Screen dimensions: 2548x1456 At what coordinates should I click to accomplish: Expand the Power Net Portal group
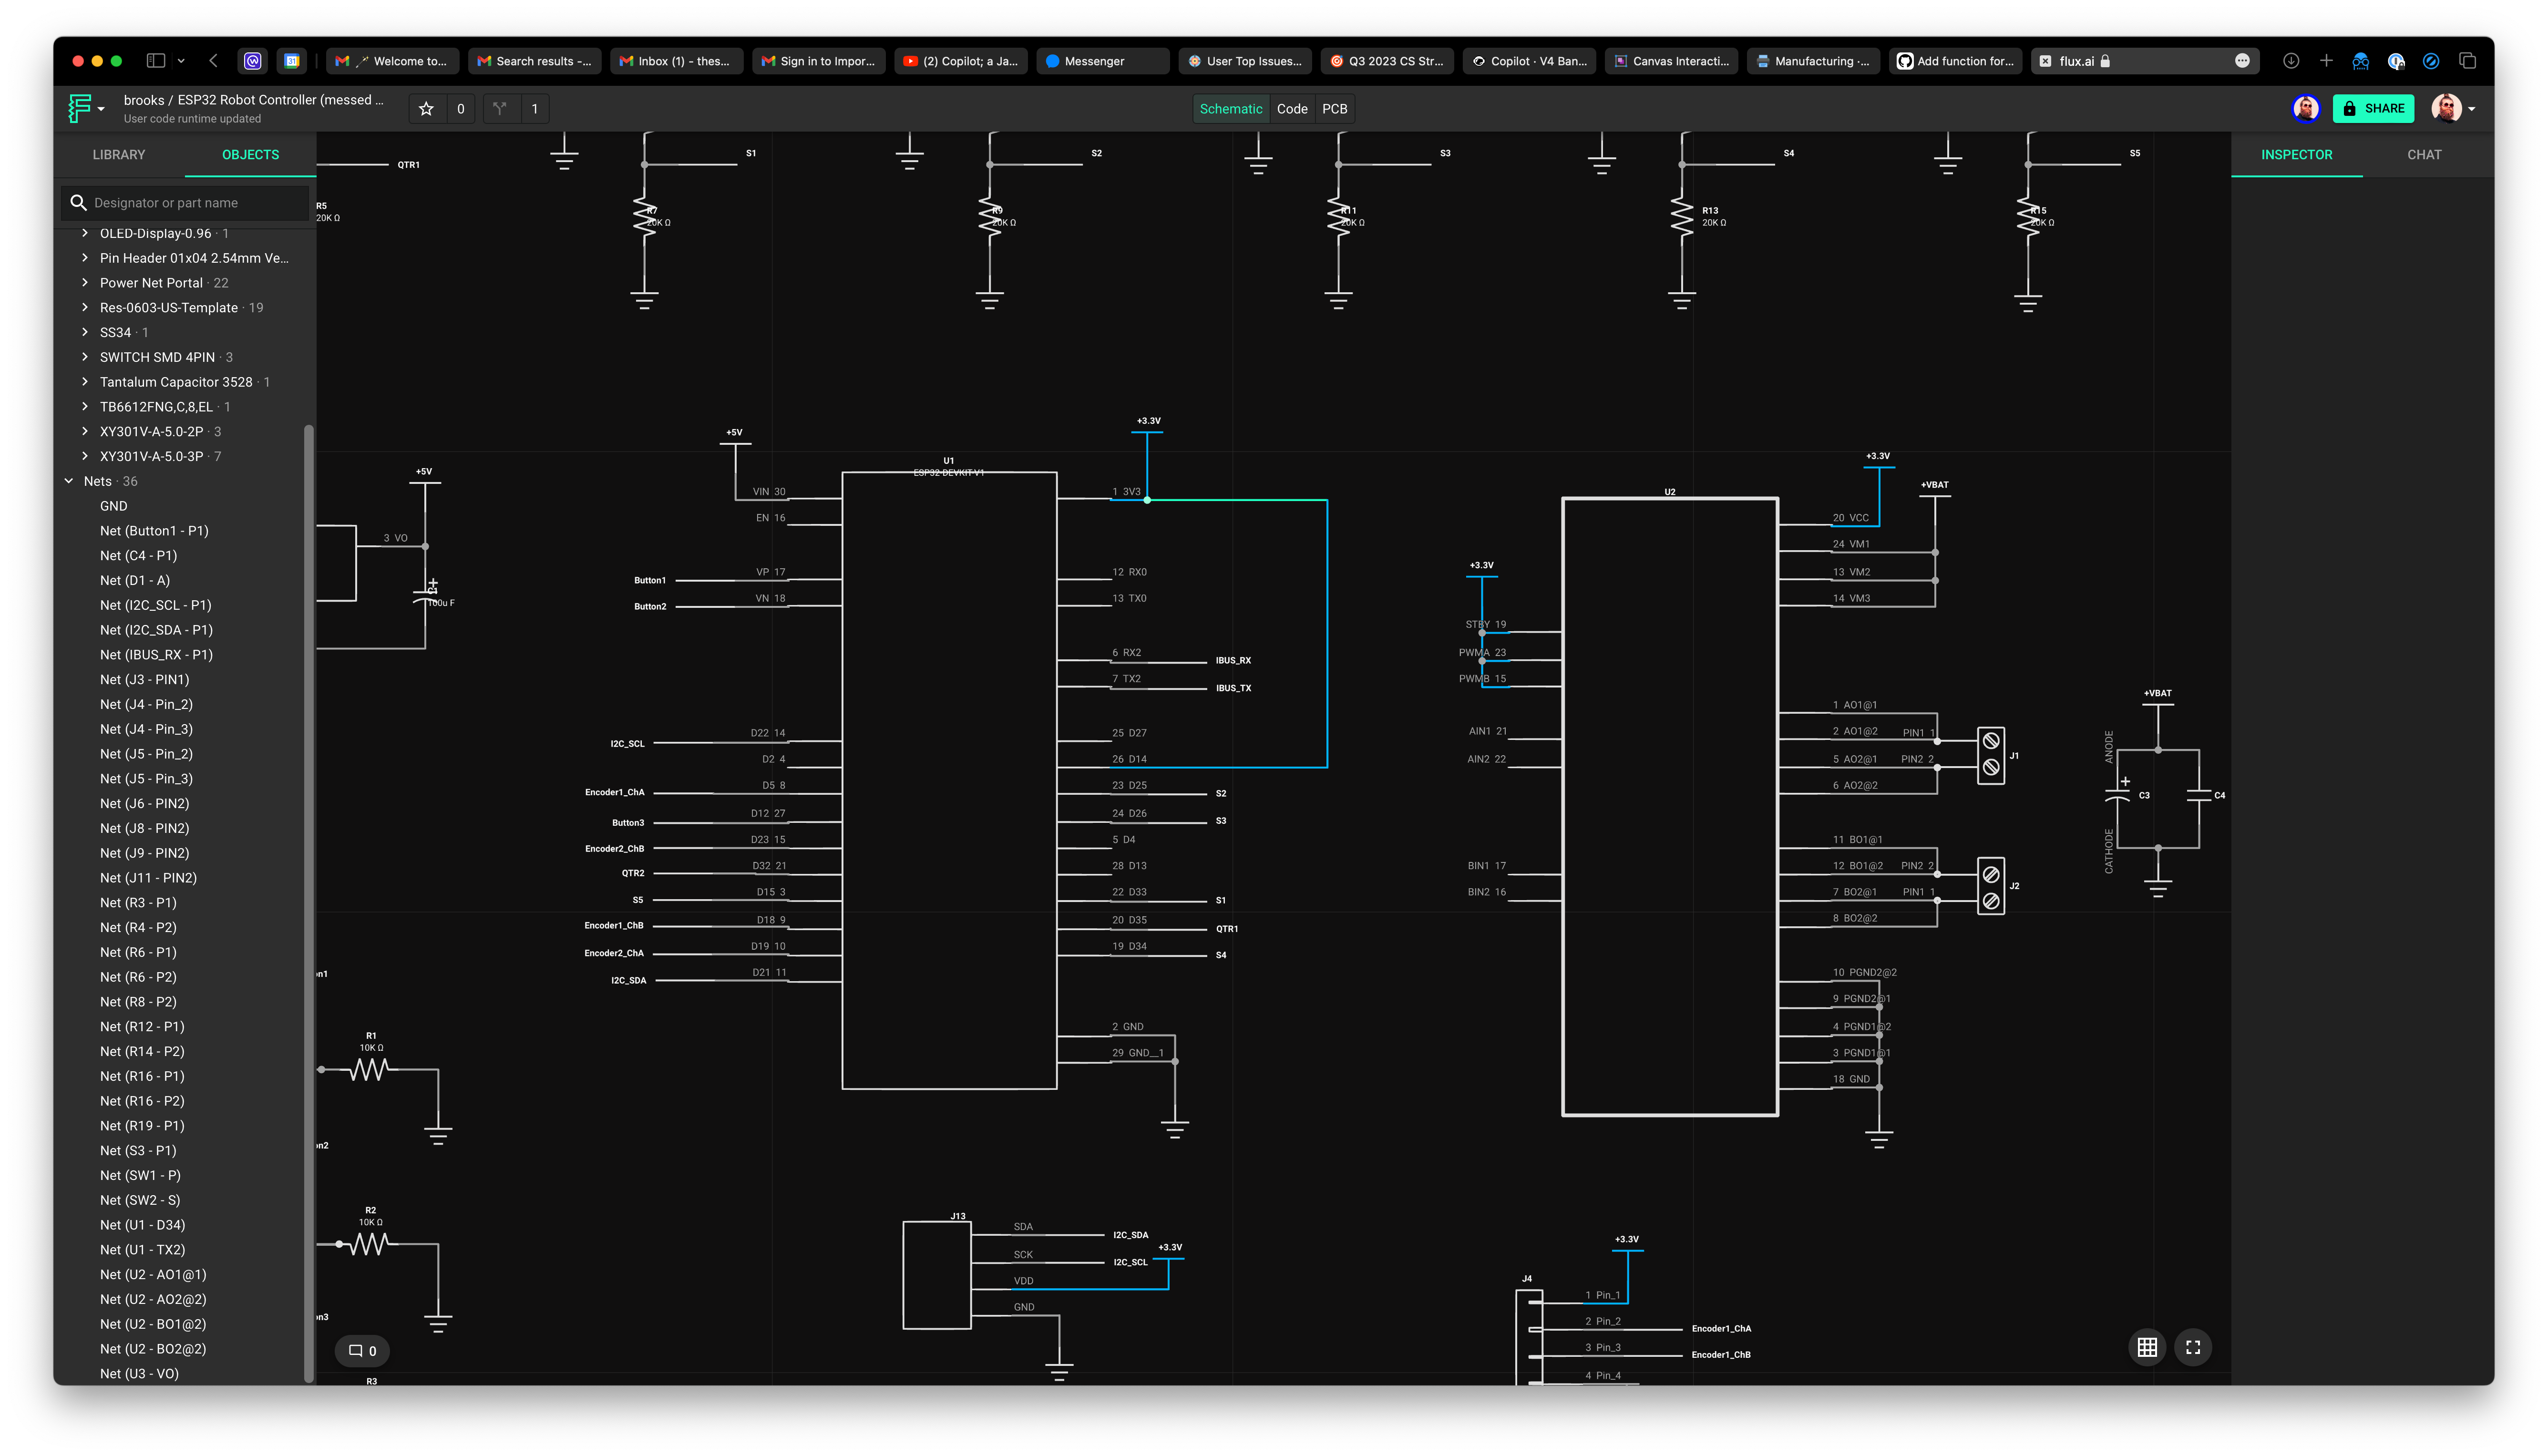coord(85,283)
